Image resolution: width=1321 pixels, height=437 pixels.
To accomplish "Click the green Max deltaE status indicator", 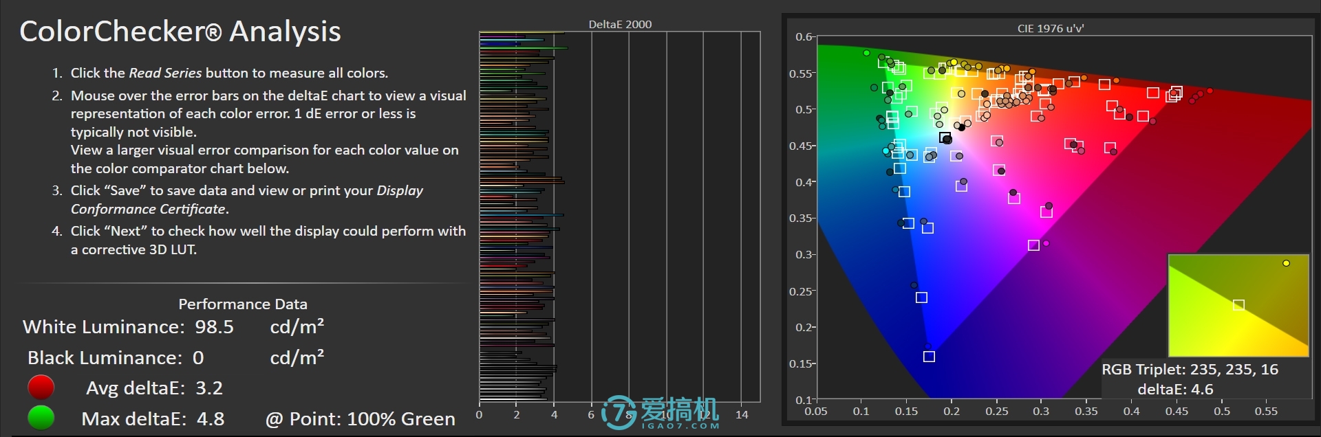I will (41, 418).
